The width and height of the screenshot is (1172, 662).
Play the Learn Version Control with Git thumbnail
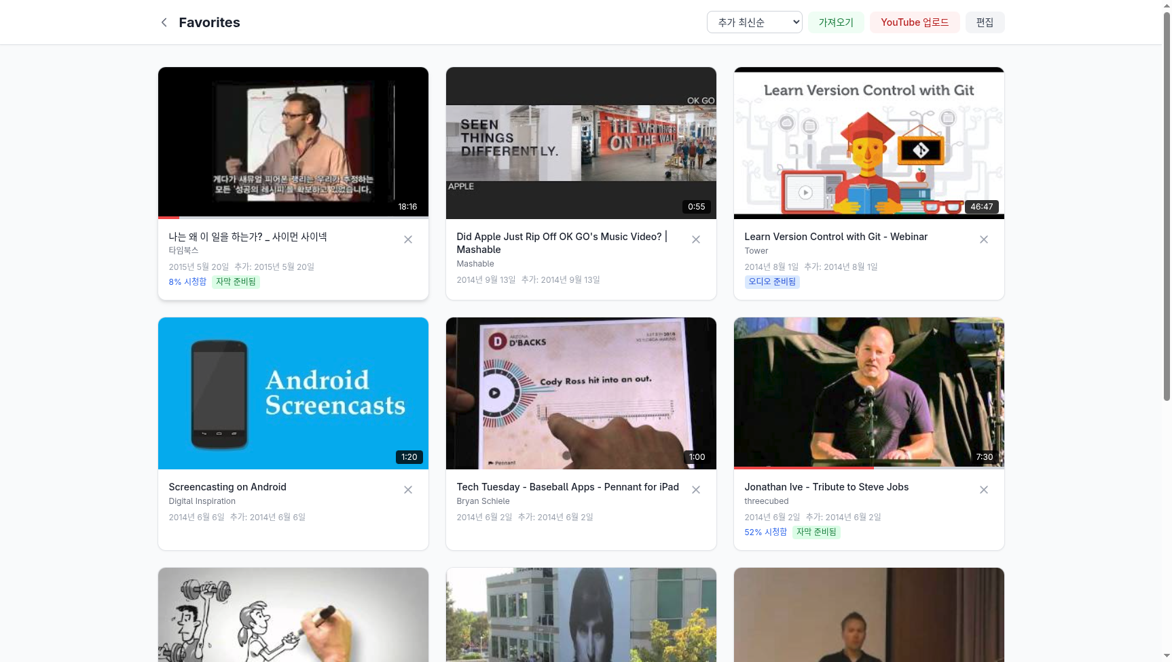point(869,142)
